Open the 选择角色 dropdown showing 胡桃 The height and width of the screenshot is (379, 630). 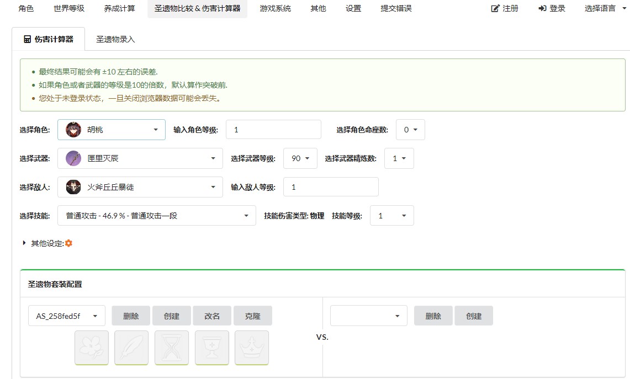[111, 130]
